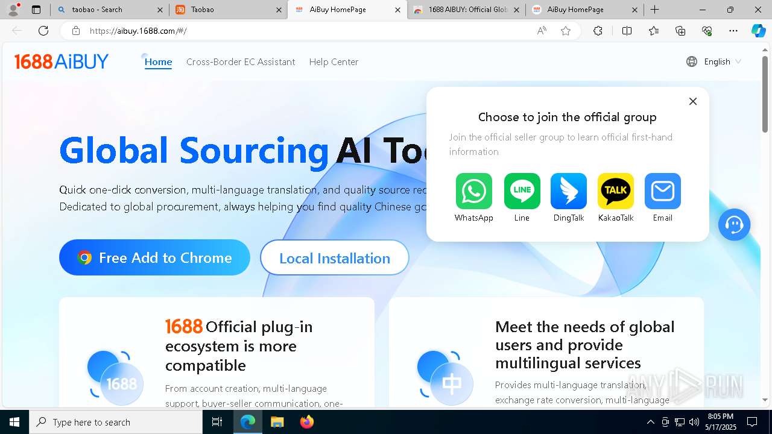Open Browser essentials heart icon
The image size is (772, 434).
click(707, 31)
